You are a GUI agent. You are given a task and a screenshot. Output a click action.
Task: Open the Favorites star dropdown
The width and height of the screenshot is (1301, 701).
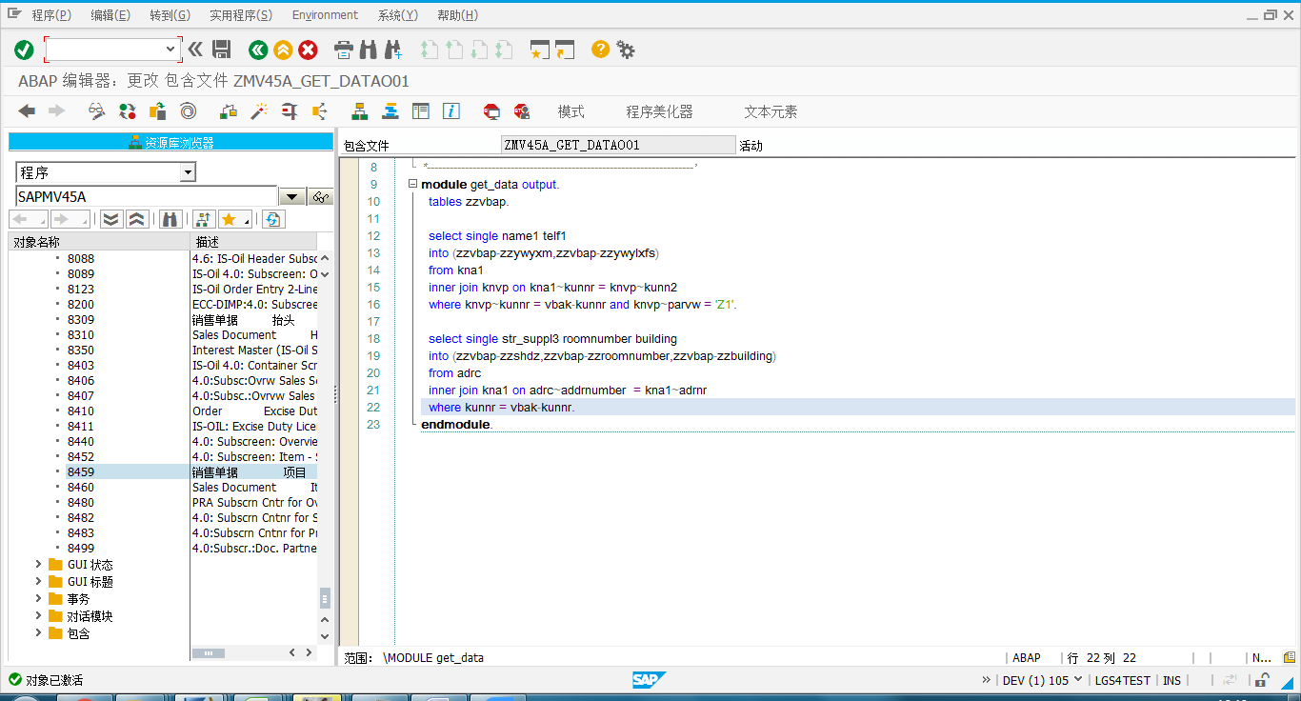coord(235,219)
